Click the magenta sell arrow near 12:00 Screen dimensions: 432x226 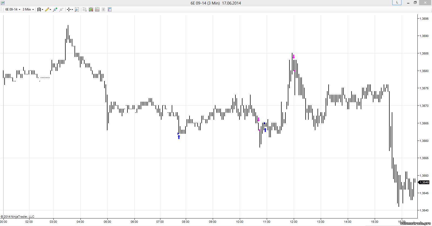click(293, 57)
